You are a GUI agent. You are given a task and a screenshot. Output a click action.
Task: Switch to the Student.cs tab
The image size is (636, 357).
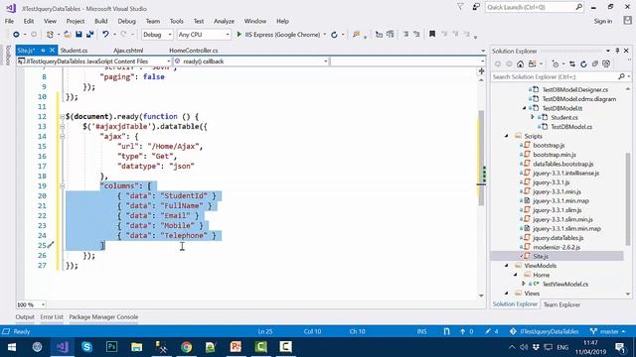pyautogui.click(x=74, y=51)
